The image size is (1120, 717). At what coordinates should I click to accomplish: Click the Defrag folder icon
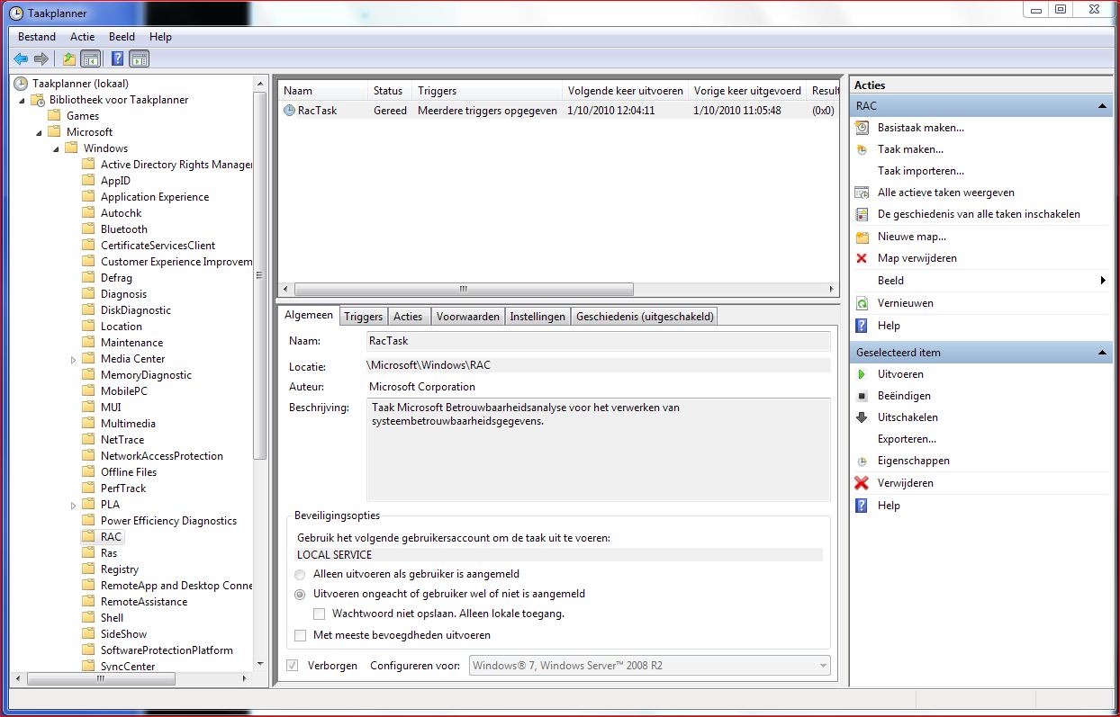coord(88,278)
